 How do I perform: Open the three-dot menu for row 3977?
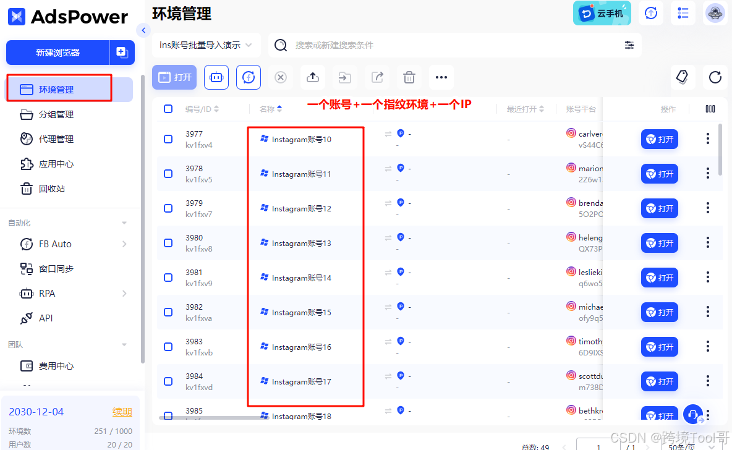[x=708, y=138]
